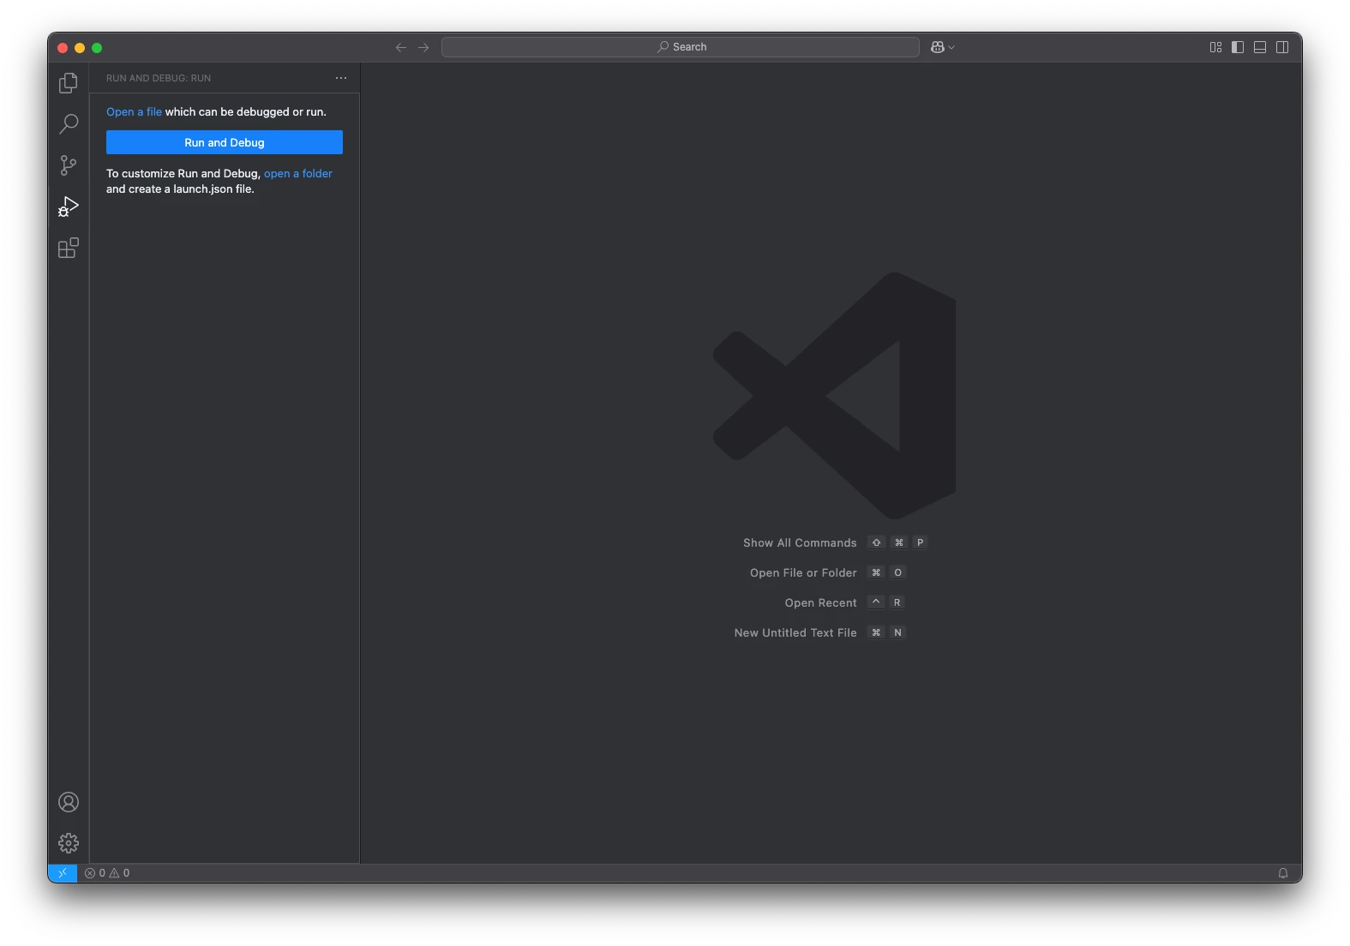Open the Explorer view in activity bar
The height and width of the screenshot is (946, 1350).
69,83
